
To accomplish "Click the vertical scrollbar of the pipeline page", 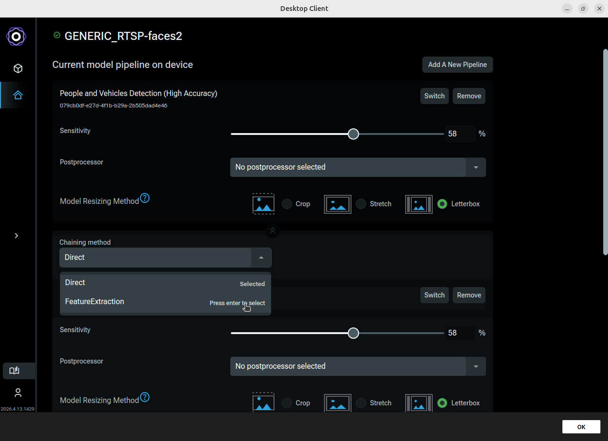I will pyautogui.click(x=605, y=152).
